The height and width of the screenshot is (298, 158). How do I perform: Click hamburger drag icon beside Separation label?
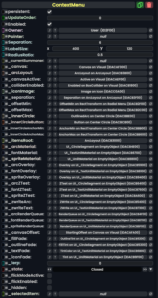tap(7, 42)
